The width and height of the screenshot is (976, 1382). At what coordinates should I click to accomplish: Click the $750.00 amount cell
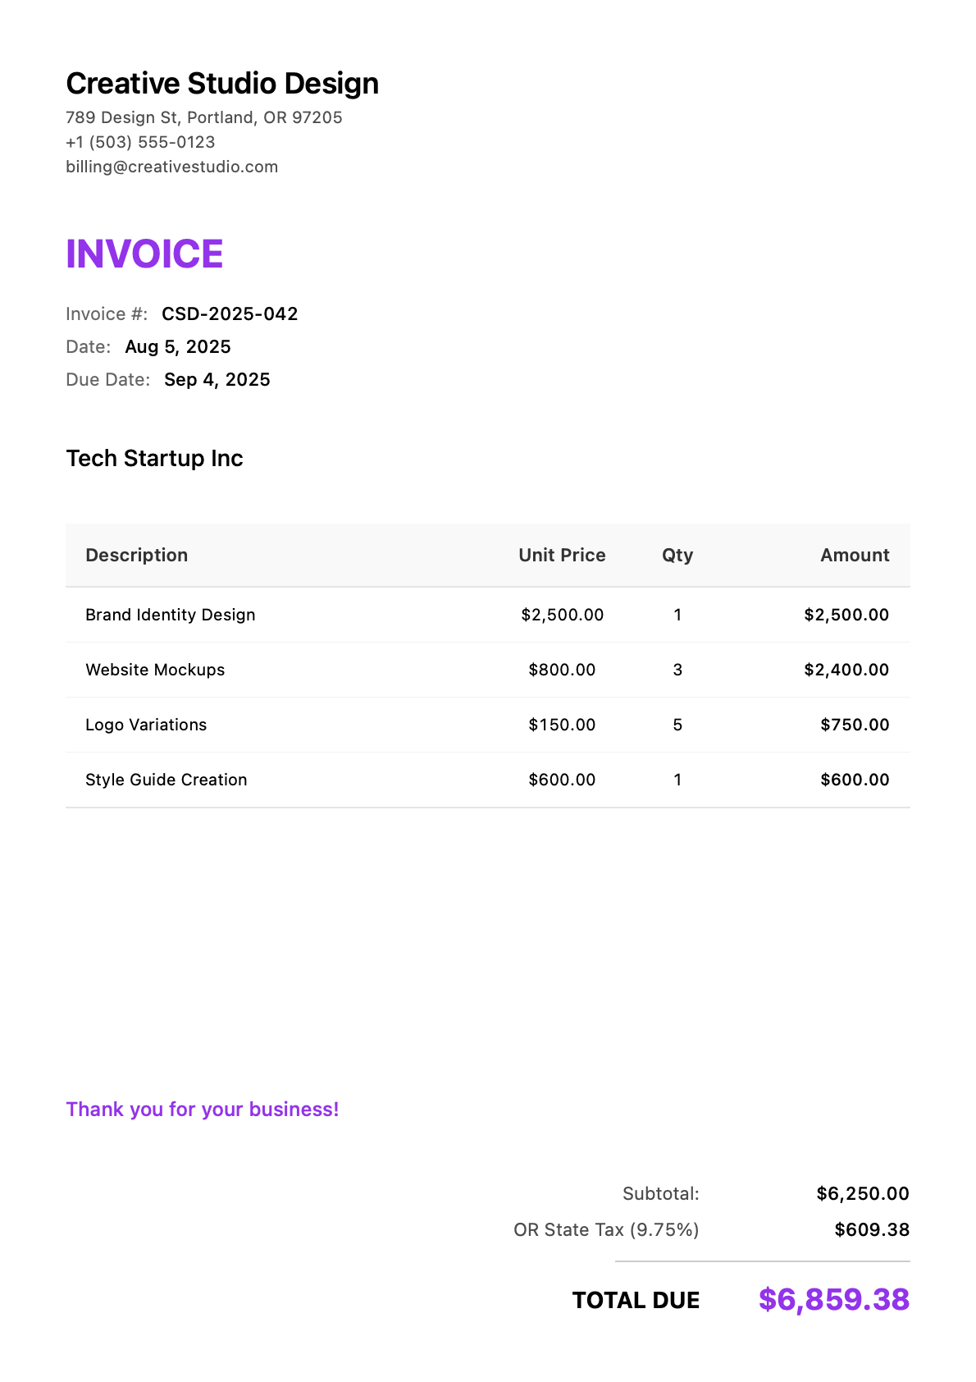[855, 725]
